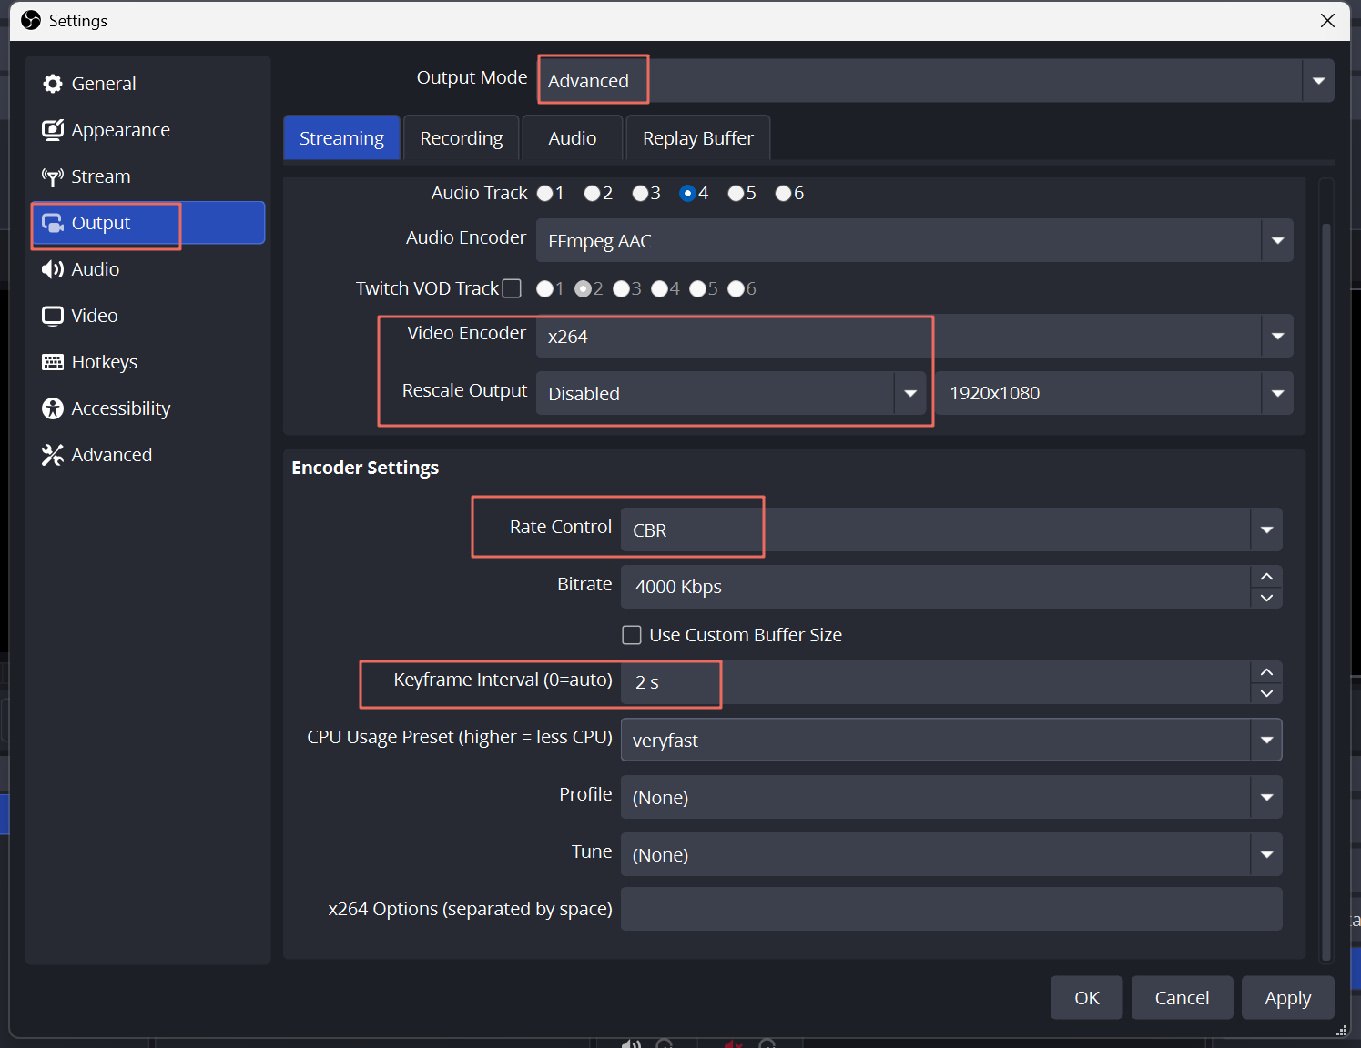Click the x264 Options text field
The height and width of the screenshot is (1048, 1361).
(951, 909)
